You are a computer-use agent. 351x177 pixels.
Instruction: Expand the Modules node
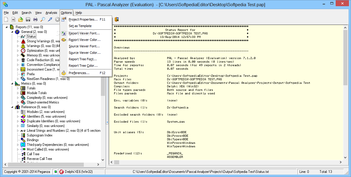[x=18, y=112]
